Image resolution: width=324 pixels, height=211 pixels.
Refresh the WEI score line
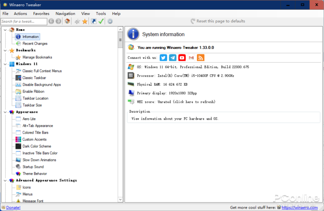176,102
